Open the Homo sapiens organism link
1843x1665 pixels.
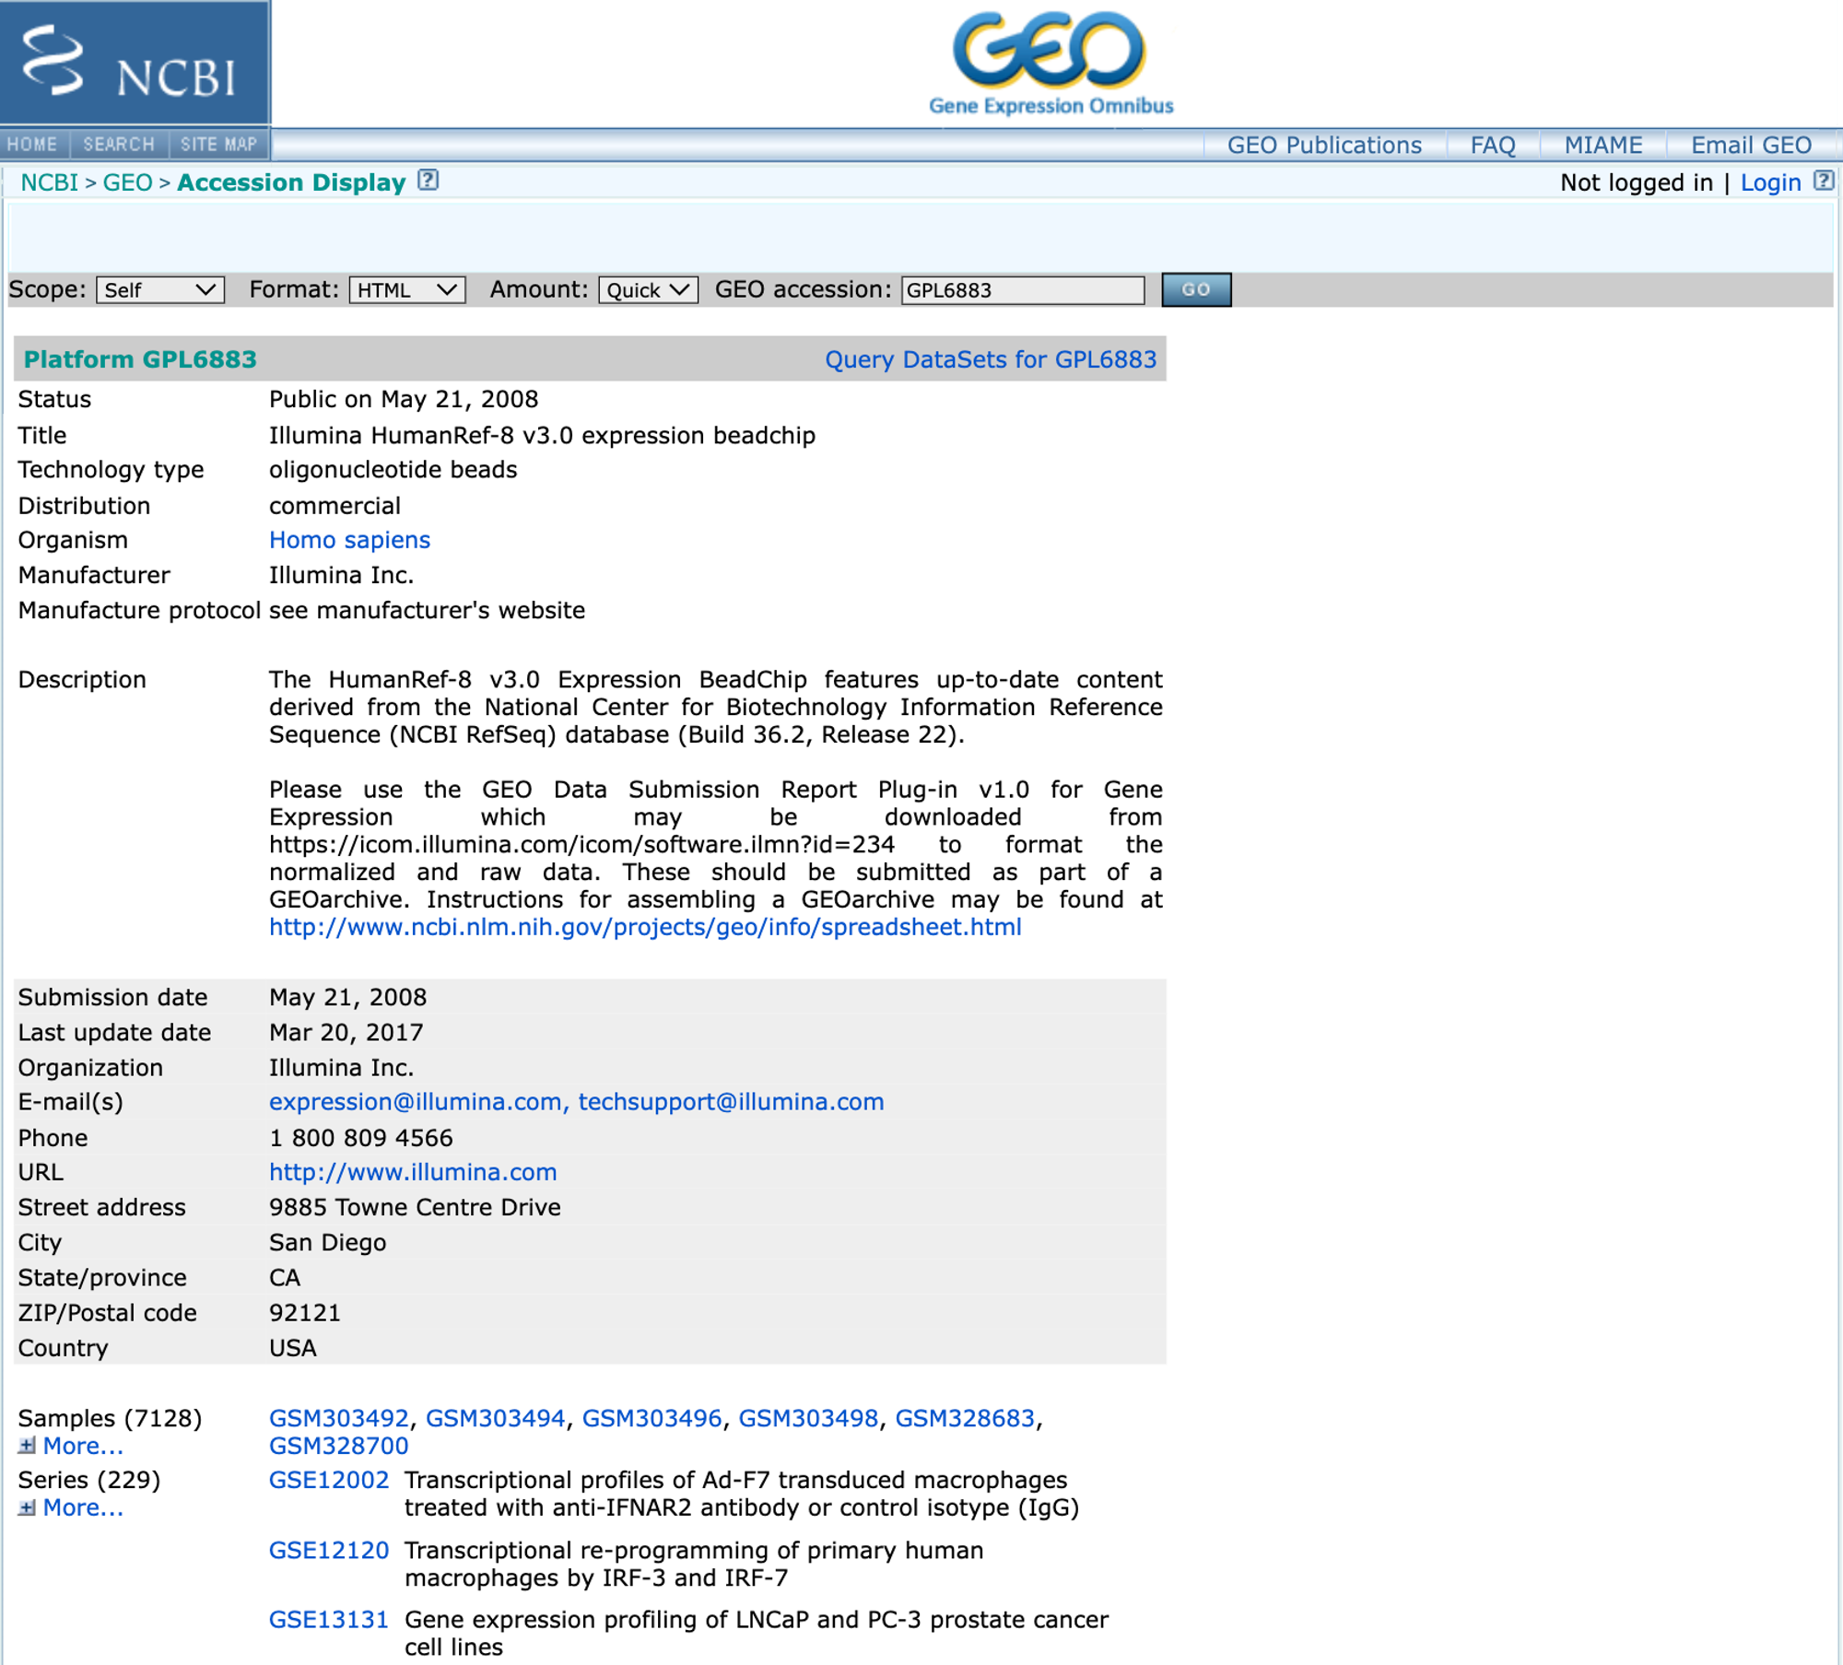pyautogui.click(x=349, y=540)
